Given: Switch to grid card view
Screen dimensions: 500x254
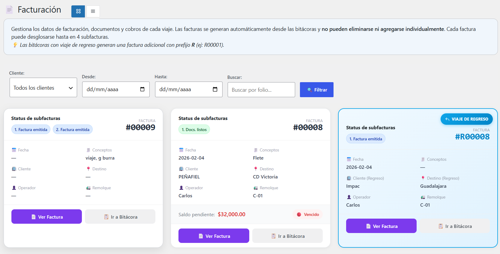Looking at the screenshot, I should point(78,11).
